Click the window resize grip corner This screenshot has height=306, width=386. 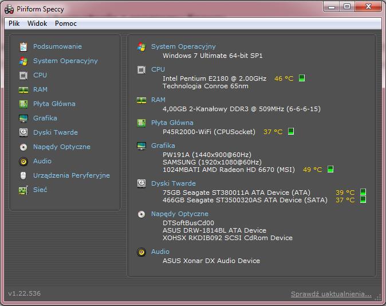pos(377,297)
